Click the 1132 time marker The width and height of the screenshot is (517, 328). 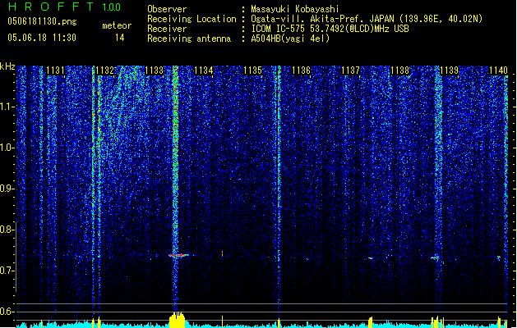point(105,71)
